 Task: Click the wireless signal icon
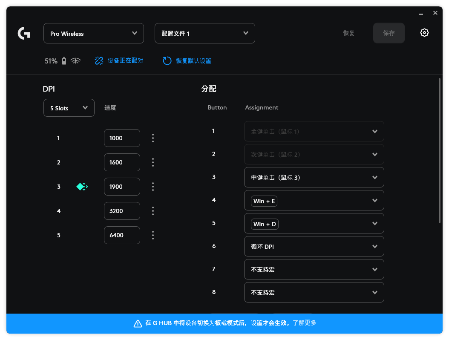[x=75, y=61]
